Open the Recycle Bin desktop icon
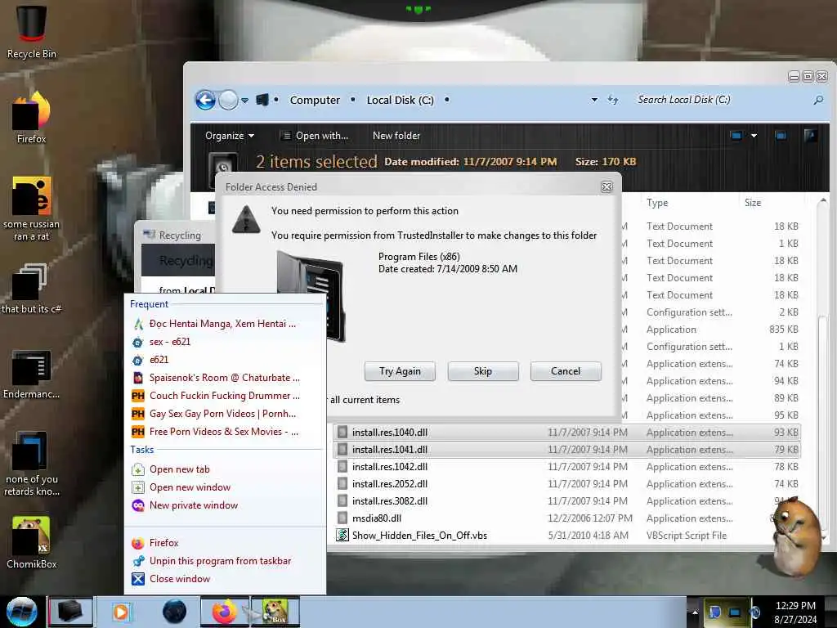Image resolution: width=837 pixels, height=628 pixels. tap(31, 31)
